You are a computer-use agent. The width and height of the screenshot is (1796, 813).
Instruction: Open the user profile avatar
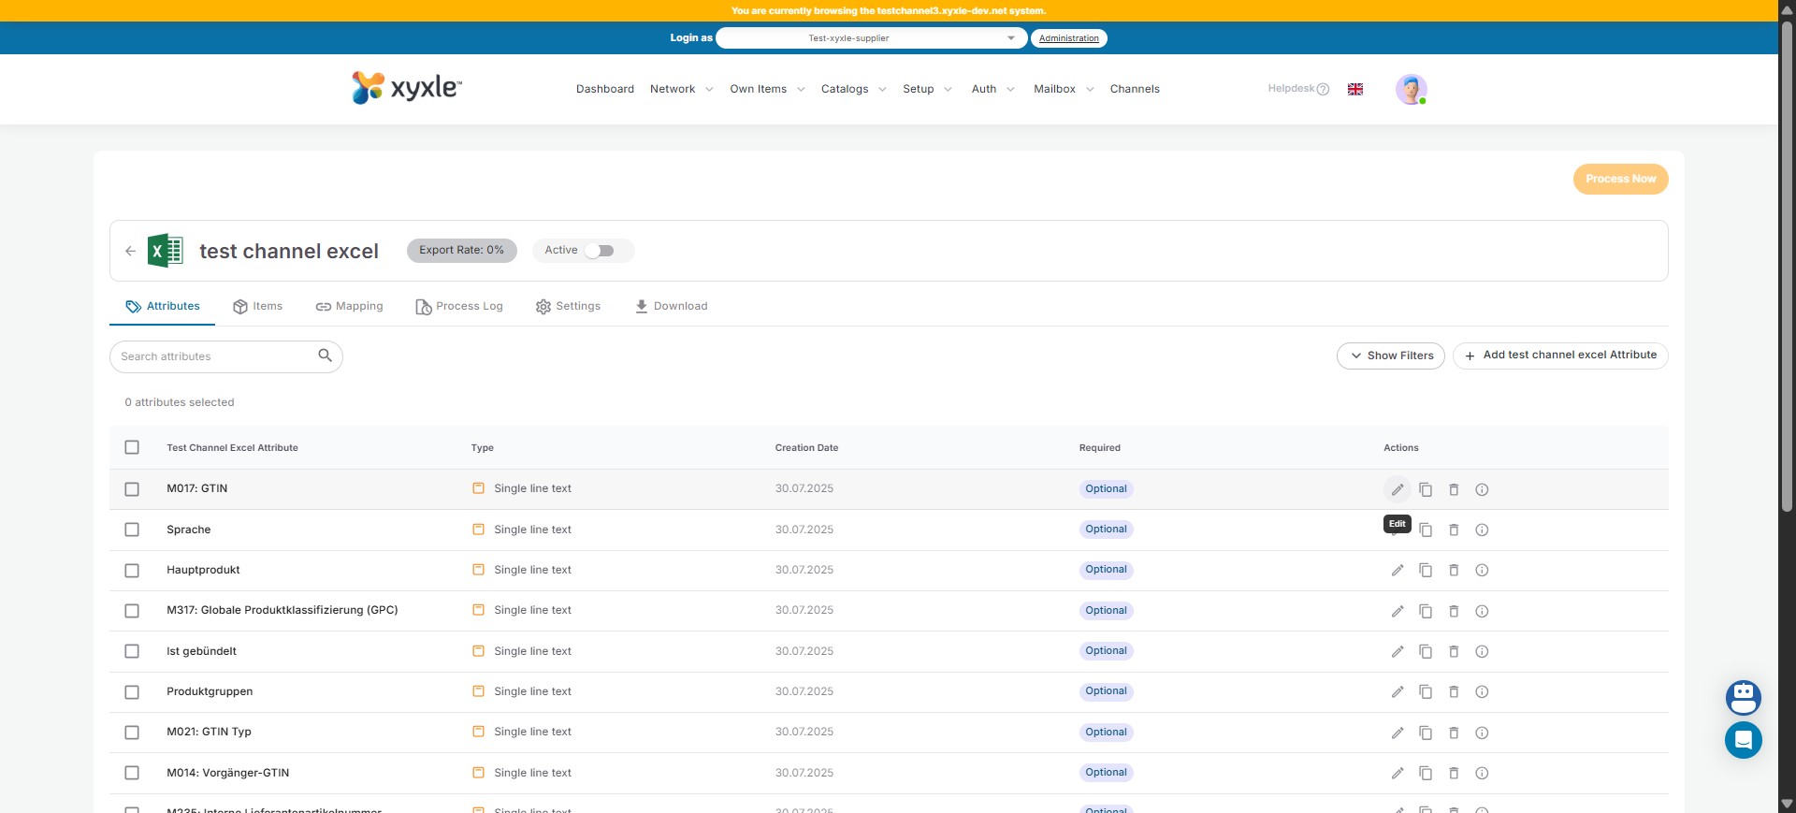click(1411, 90)
